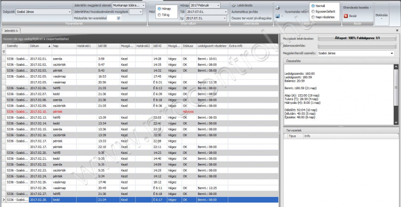The height and width of the screenshot is (207, 401).
Task: Open the hozzászámolandó mozgások dropdown
Action: click(140, 12)
